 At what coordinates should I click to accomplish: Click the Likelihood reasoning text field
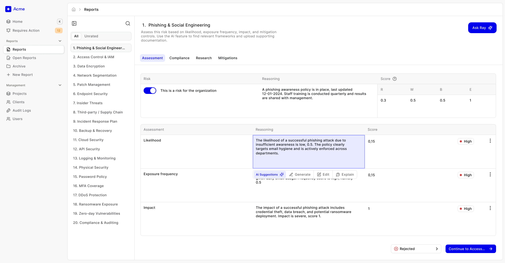coord(309,152)
